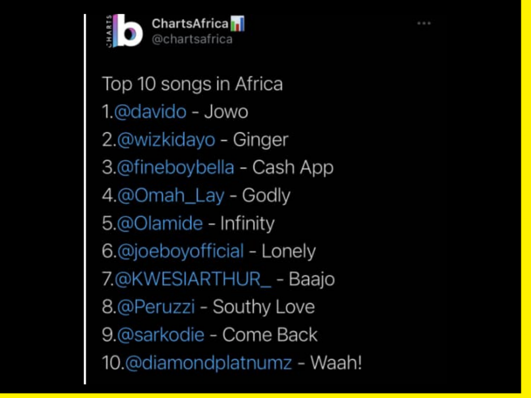This screenshot has width=531, height=398.
Task: Visit the @KWESIARTHUR_ profile link
Action: tap(193, 279)
